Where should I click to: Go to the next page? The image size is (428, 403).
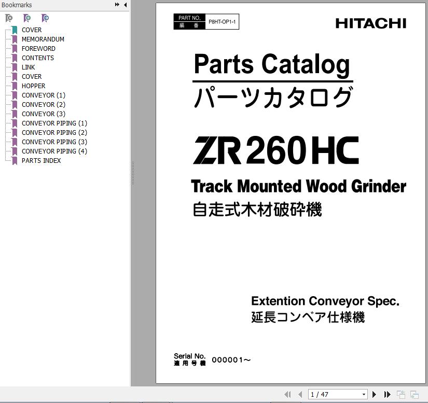pyautogui.click(x=374, y=395)
